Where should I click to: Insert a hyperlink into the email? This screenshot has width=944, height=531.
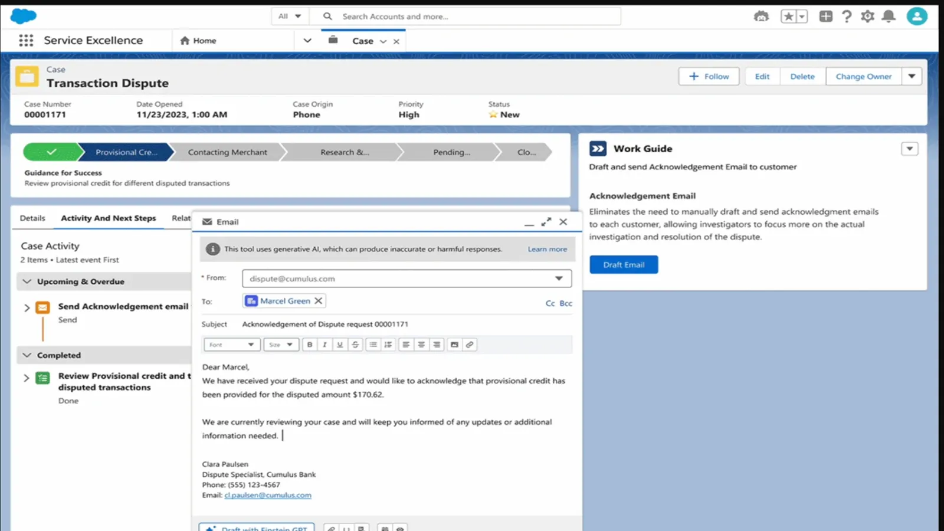click(x=470, y=345)
